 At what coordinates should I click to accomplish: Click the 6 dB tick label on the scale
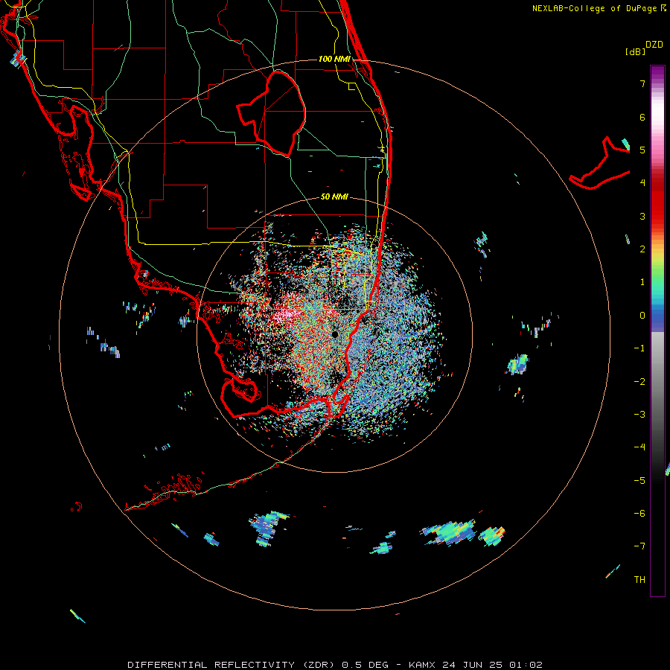[x=642, y=117]
